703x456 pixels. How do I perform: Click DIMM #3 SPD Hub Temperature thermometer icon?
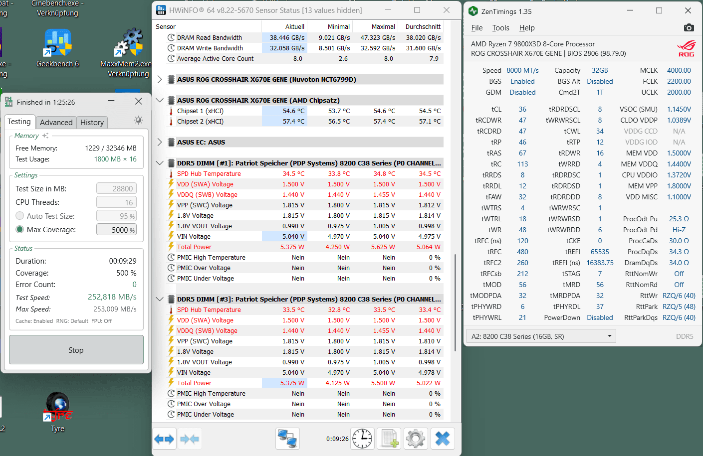point(171,309)
